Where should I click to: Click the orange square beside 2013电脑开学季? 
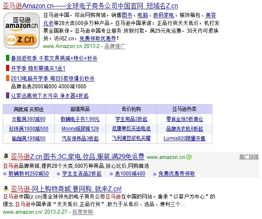click(x=8, y=78)
